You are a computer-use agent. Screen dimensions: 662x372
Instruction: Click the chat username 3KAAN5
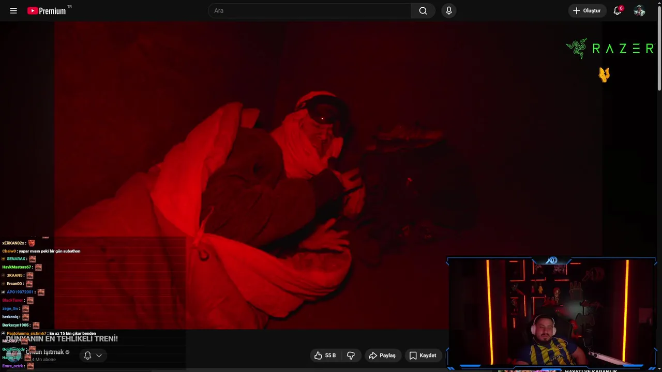(14, 275)
